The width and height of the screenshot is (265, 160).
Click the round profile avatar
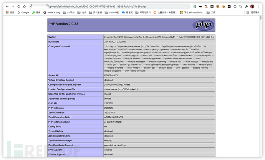pos(252,7)
